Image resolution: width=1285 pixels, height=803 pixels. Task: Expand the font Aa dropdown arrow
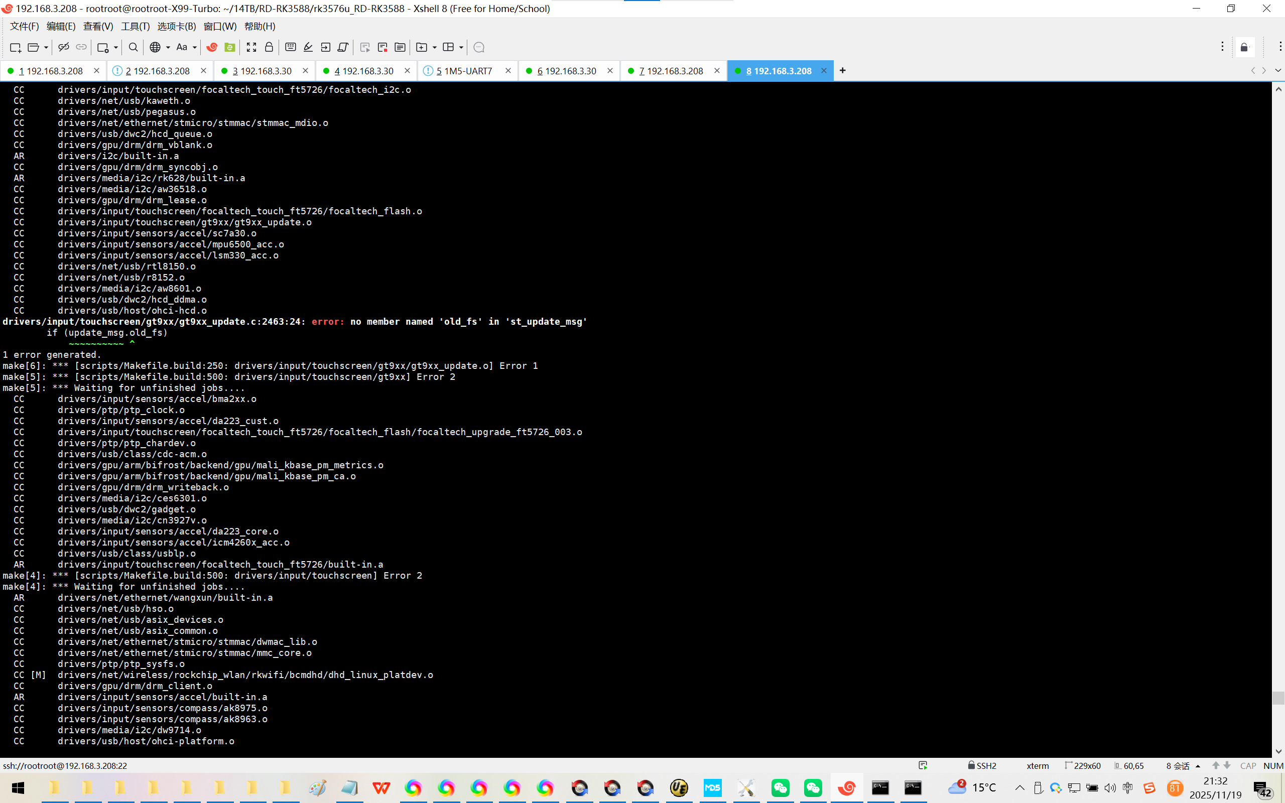pyautogui.click(x=194, y=47)
